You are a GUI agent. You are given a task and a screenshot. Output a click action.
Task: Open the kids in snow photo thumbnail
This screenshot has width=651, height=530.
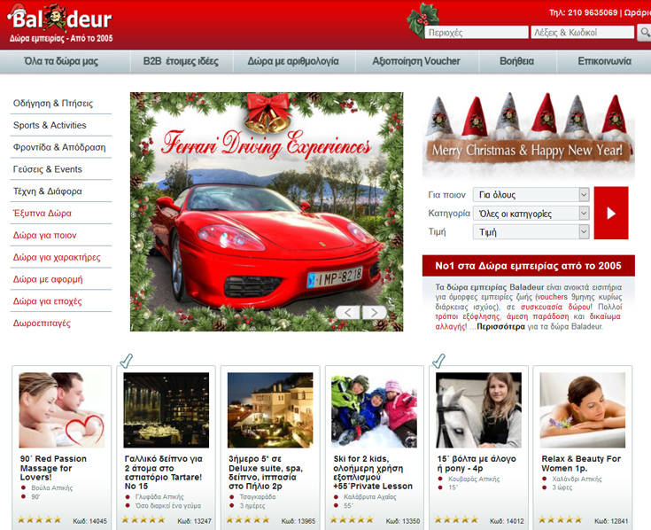pos(374,410)
